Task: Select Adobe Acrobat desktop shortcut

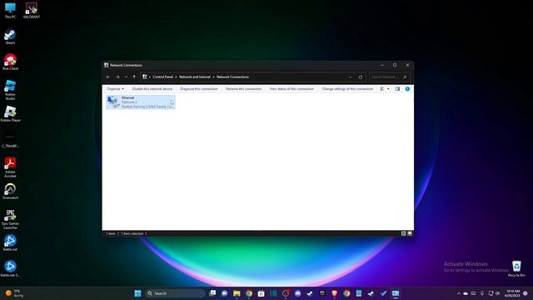Action: [x=10, y=167]
